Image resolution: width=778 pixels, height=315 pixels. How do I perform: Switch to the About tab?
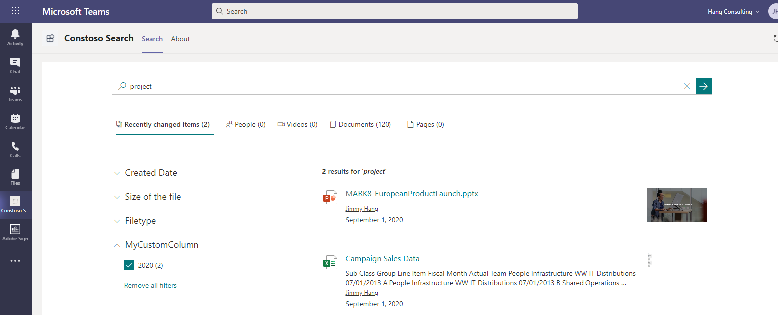pyautogui.click(x=180, y=39)
